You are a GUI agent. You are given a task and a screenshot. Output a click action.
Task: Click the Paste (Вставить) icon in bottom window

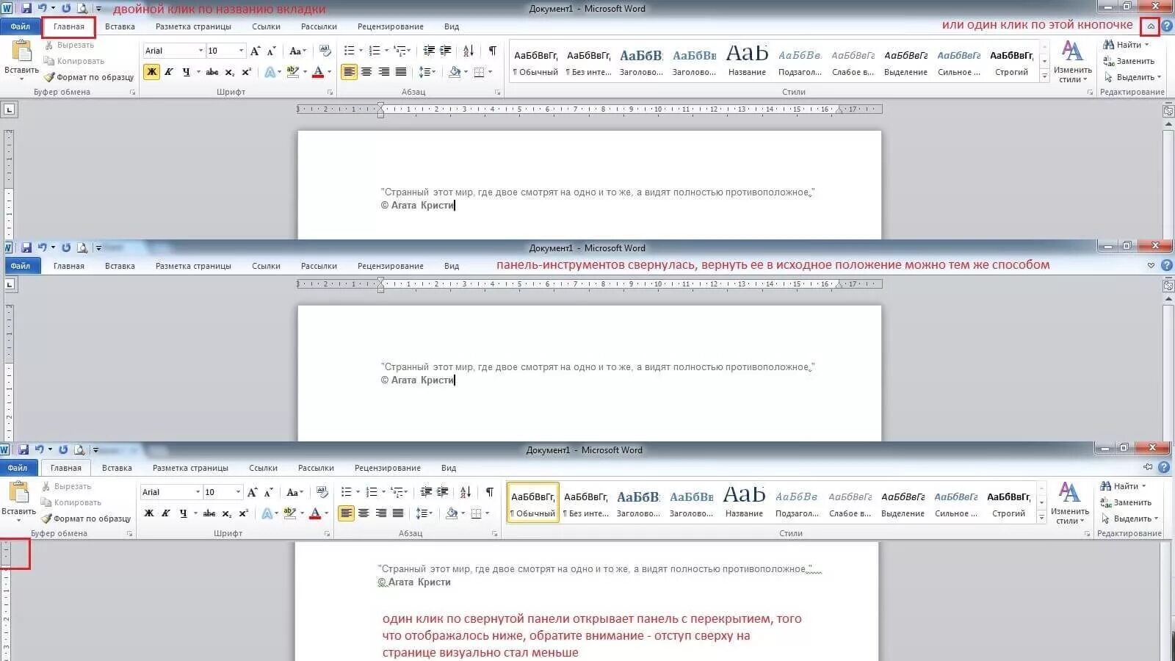tap(18, 491)
